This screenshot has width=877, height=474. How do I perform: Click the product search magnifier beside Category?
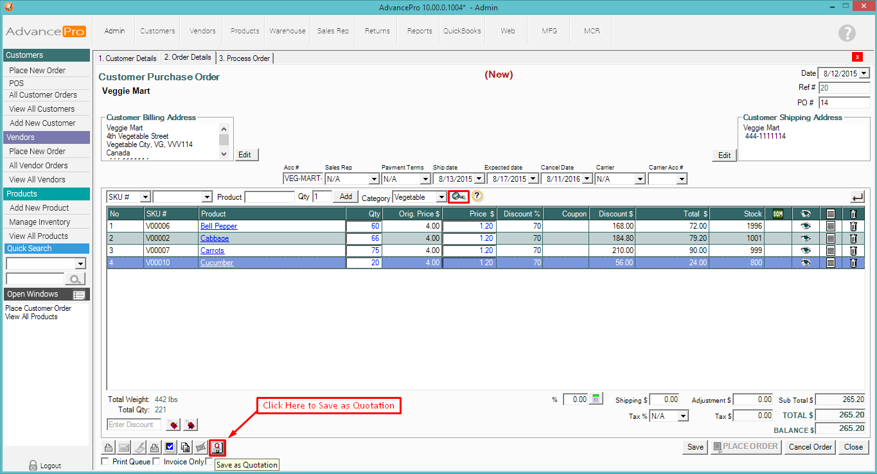coord(459,197)
